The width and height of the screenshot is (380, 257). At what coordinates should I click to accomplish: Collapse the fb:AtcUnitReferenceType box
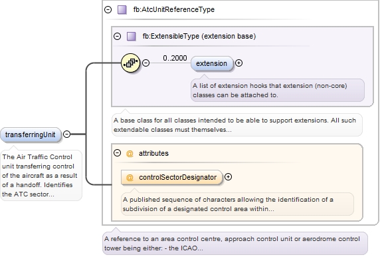point(108,10)
